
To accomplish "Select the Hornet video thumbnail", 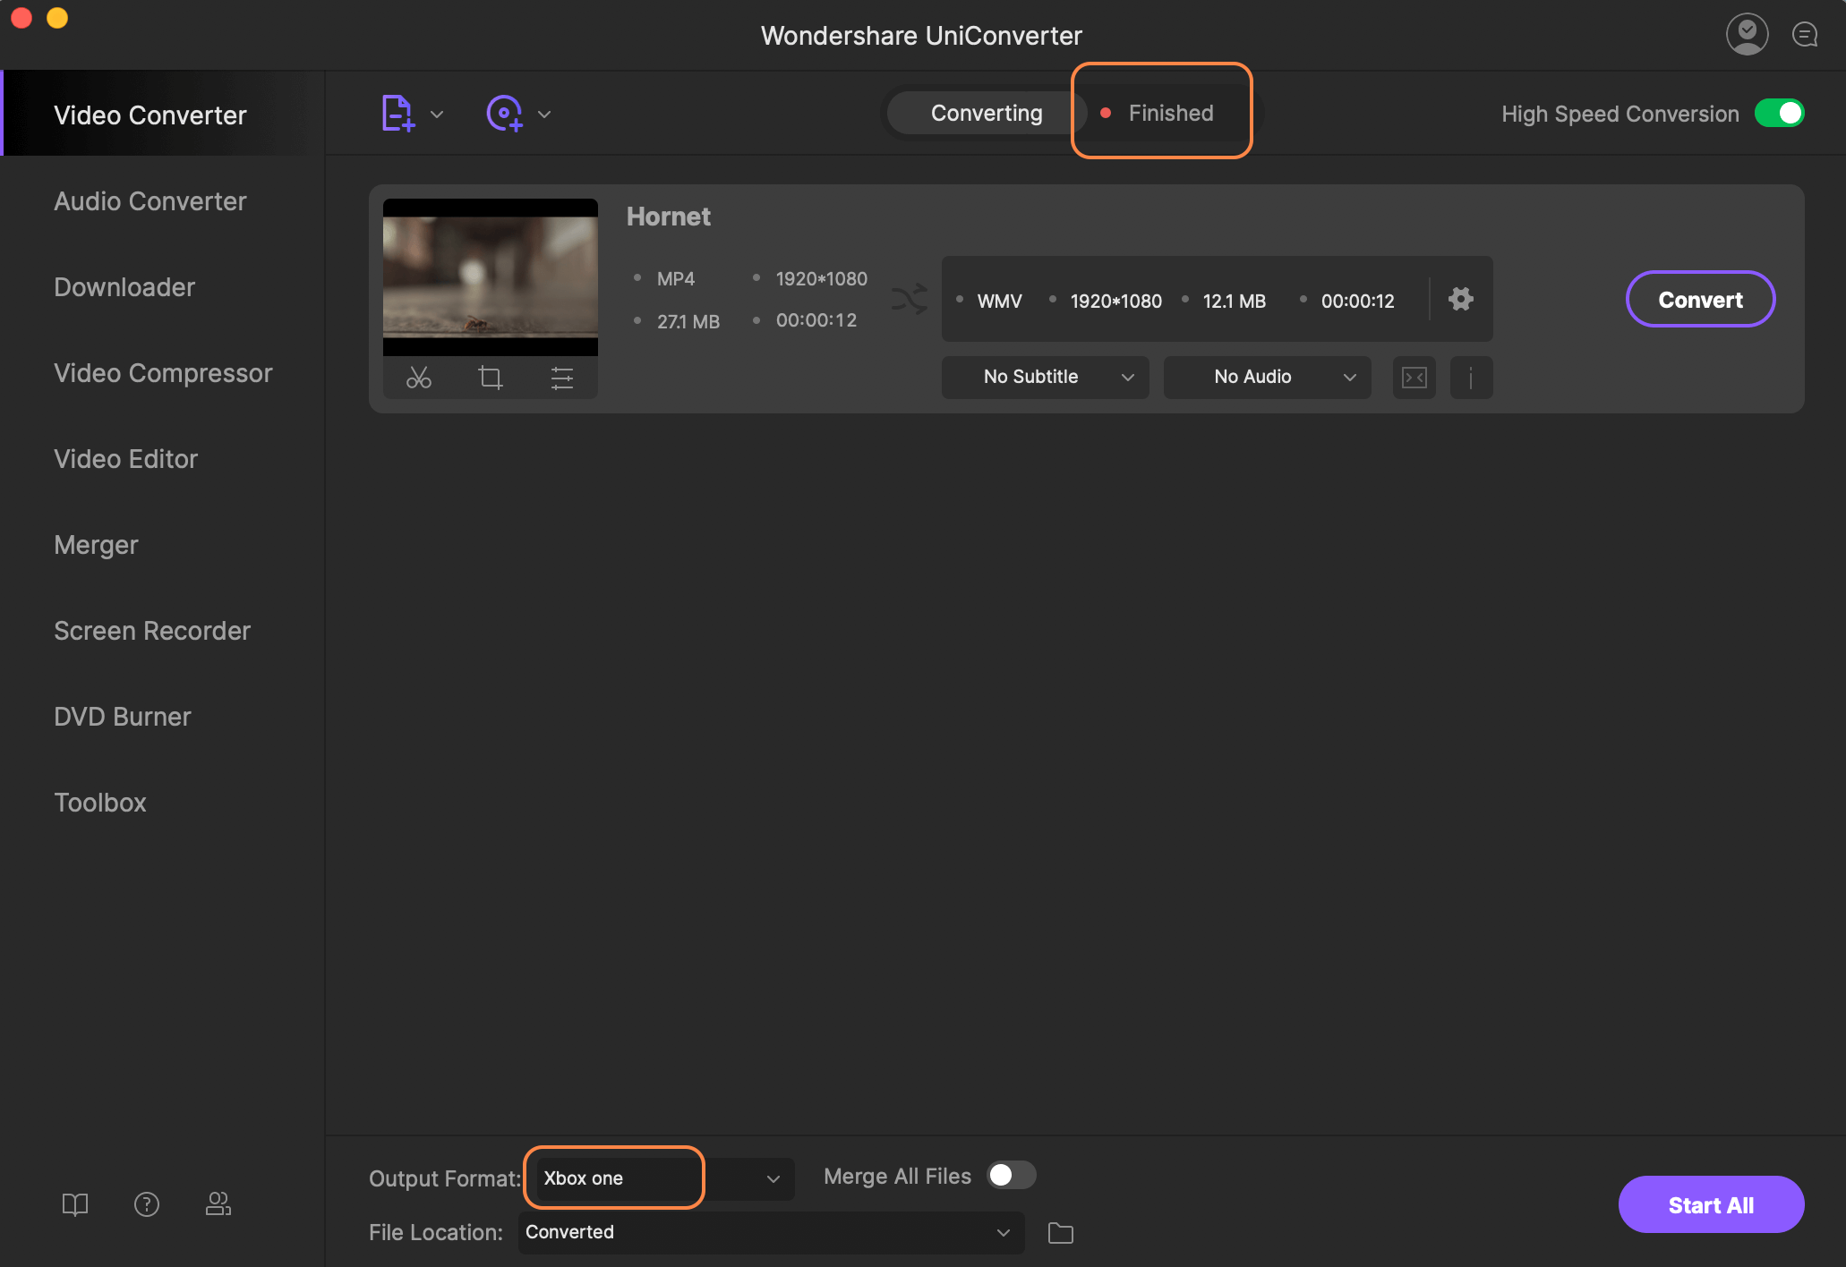I will [491, 277].
